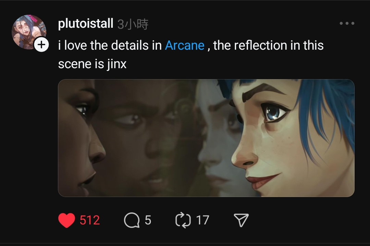The height and width of the screenshot is (246, 370).
Task: Click the 3小時 timestamp
Action: [x=133, y=24]
